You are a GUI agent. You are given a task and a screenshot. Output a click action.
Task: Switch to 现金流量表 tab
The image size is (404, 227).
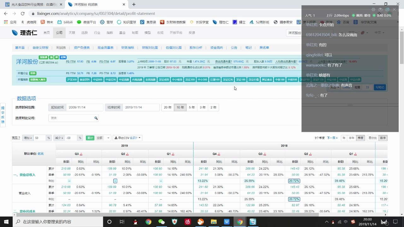105,48
